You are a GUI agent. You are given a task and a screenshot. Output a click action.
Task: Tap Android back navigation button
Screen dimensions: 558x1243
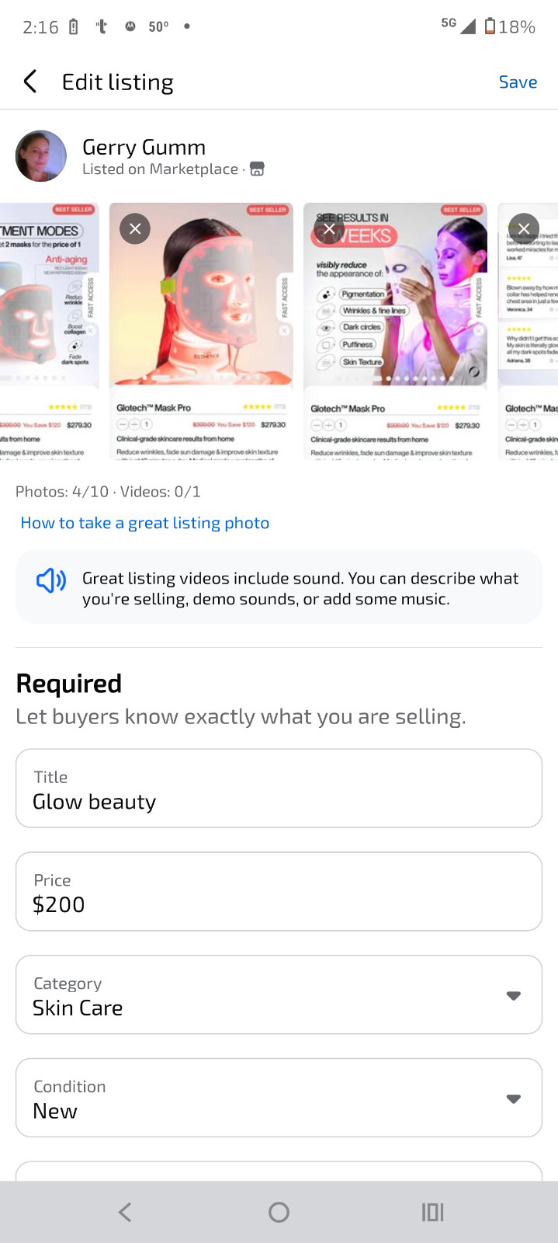pos(125,1212)
